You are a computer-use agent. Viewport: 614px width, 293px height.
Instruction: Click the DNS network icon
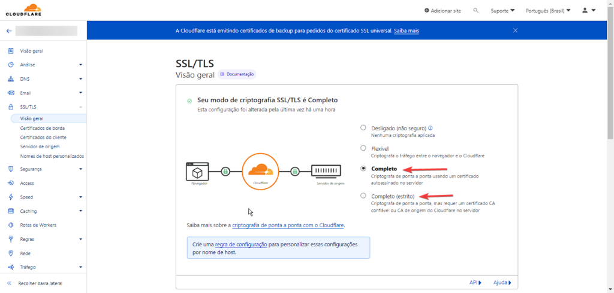pos(11,79)
